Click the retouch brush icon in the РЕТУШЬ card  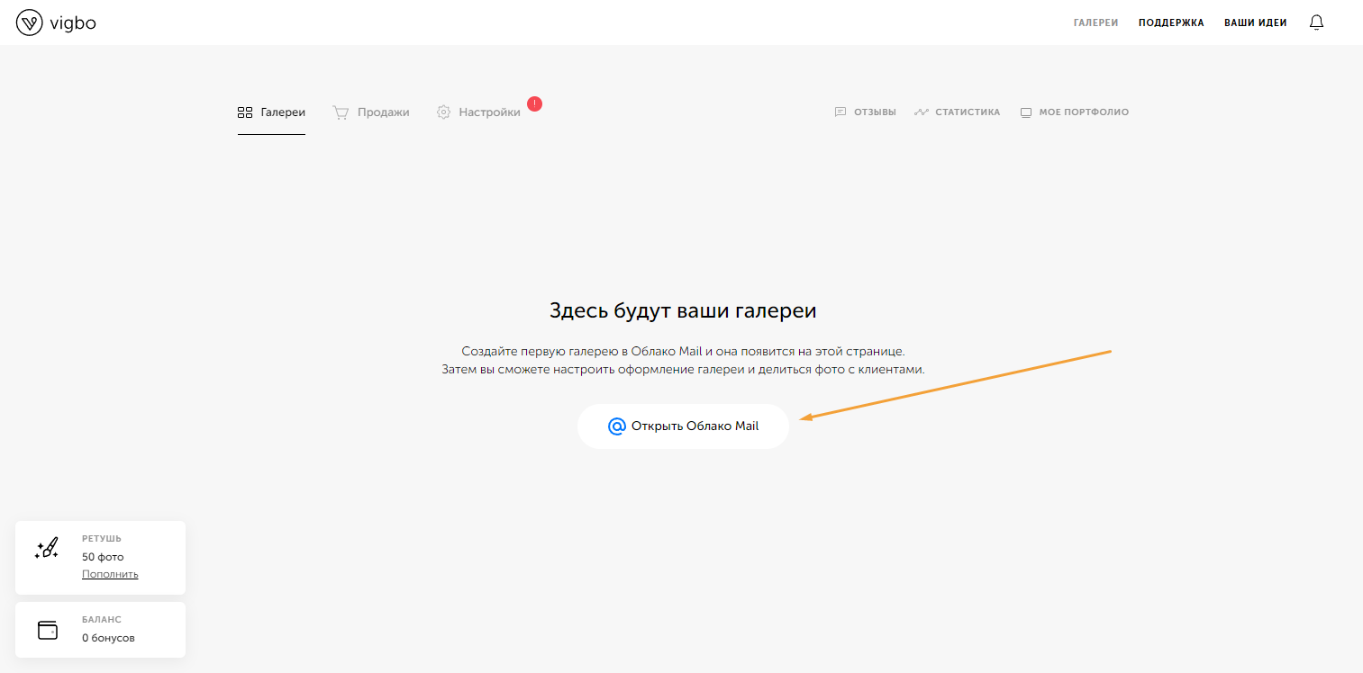coord(47,549)
